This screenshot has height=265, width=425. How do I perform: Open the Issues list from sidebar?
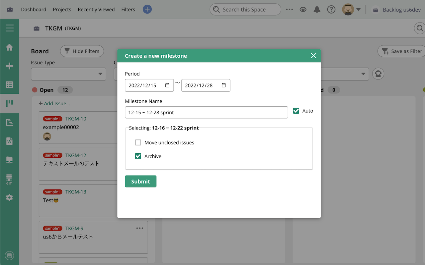[10, 85]
